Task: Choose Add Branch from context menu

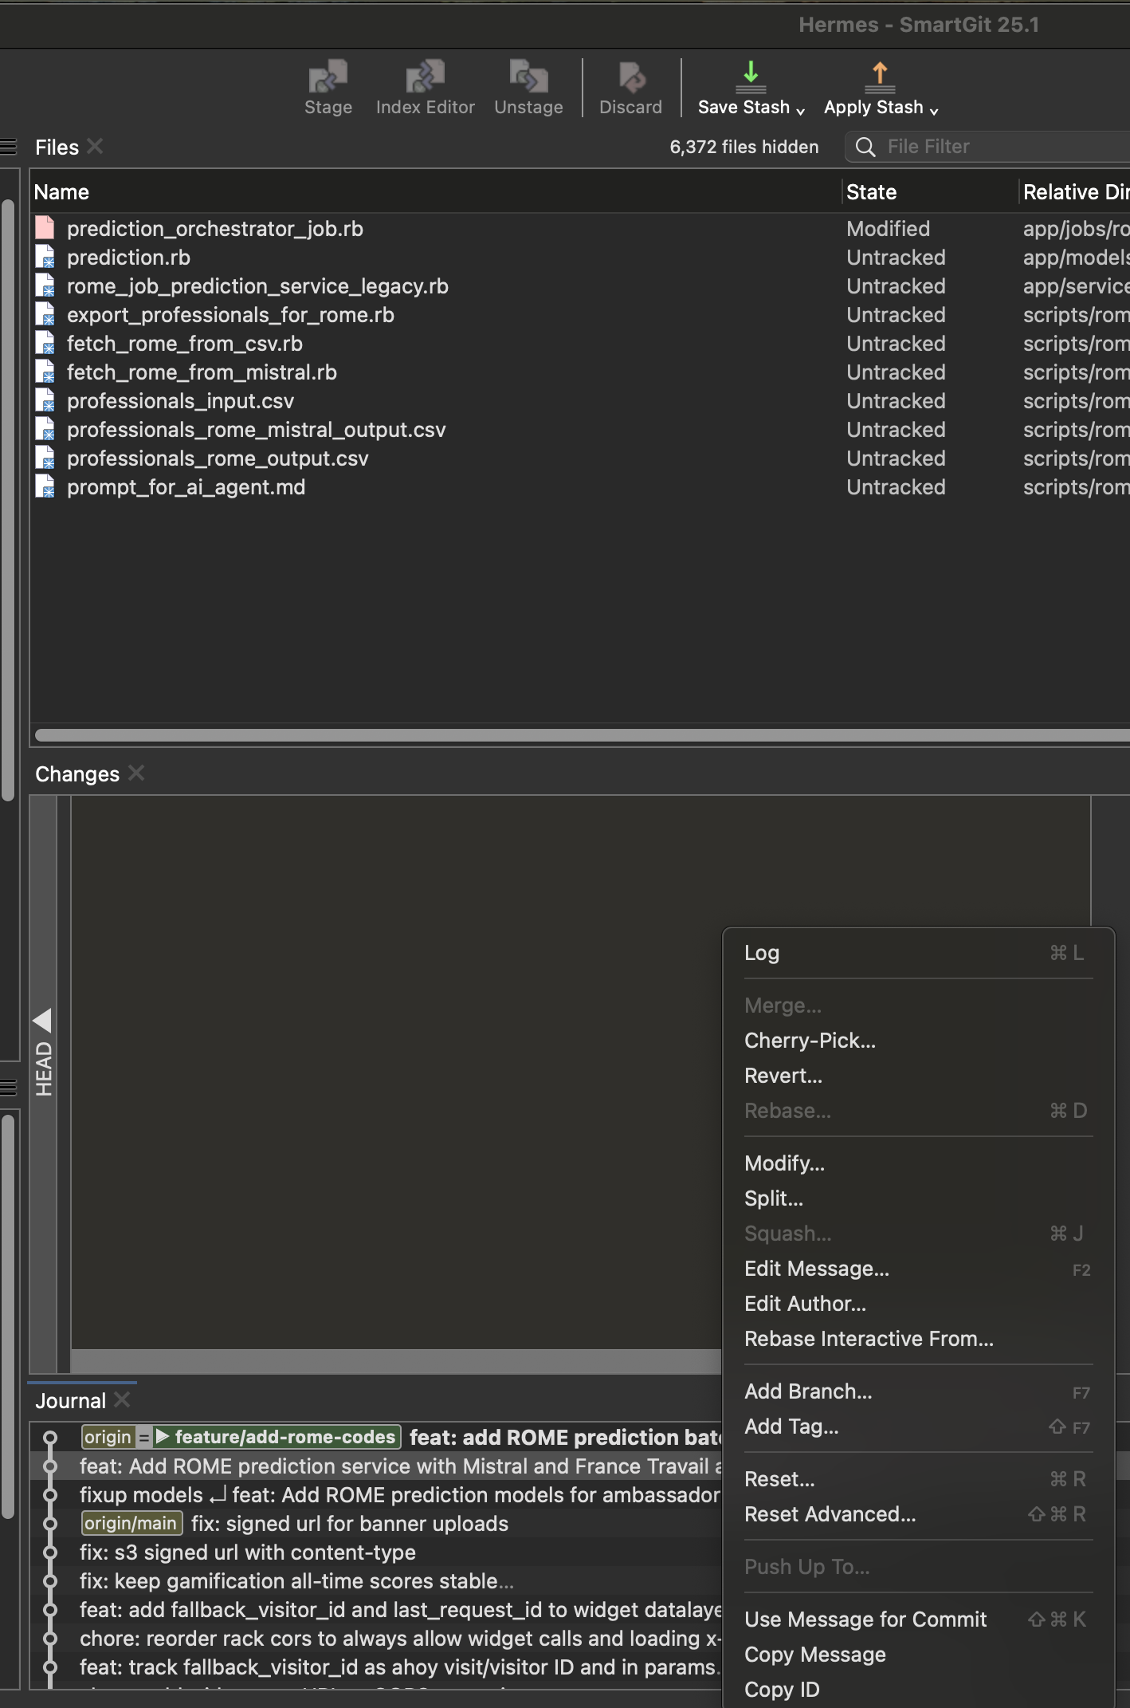Action: click(808, 1391)
